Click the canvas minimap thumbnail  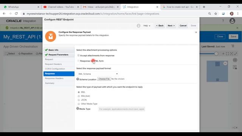[217, 71]
